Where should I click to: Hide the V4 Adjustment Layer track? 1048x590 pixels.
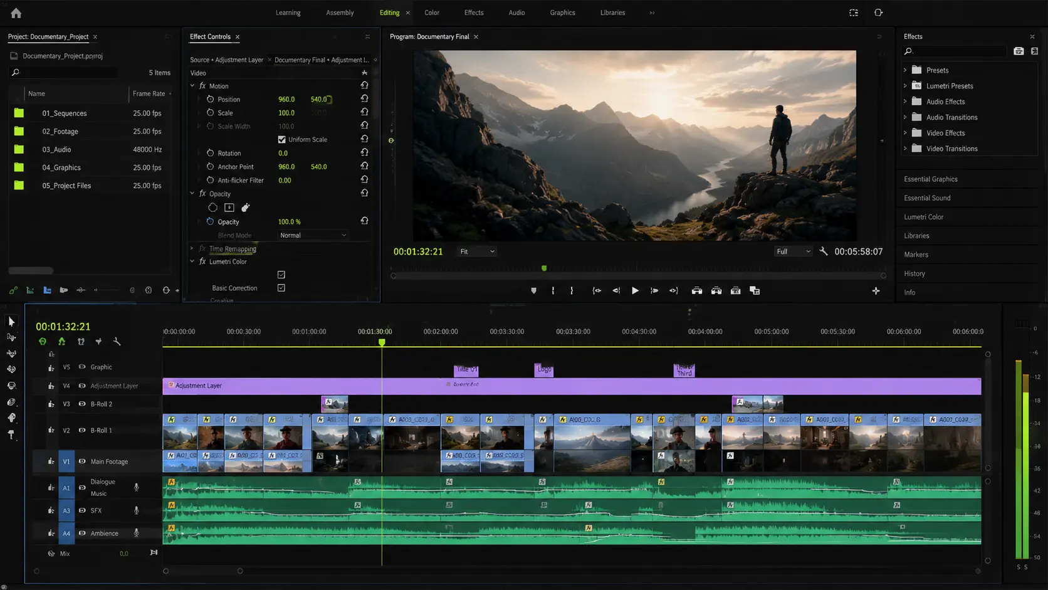[81, 386]
